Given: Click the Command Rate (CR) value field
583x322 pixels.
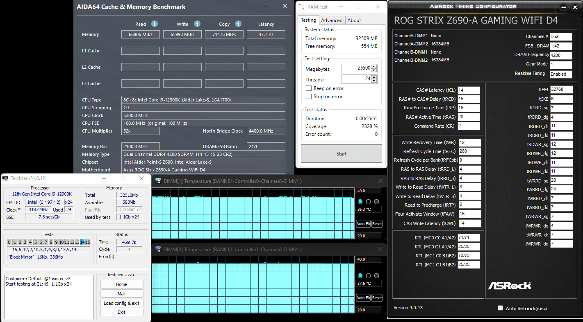Looking at the screenshot, I should (x=469, y=126).
